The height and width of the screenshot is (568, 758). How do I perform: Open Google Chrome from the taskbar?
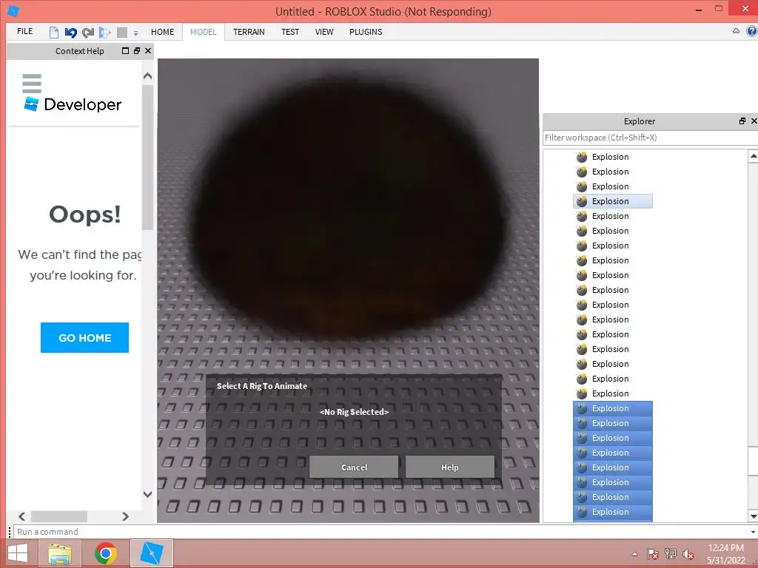[x=105, y=553]
